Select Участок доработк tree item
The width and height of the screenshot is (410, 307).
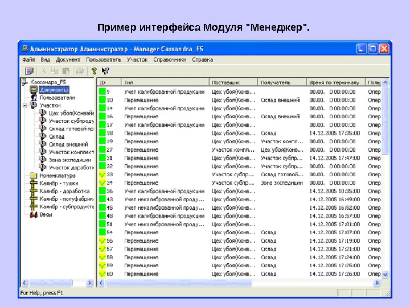point(71,168)
